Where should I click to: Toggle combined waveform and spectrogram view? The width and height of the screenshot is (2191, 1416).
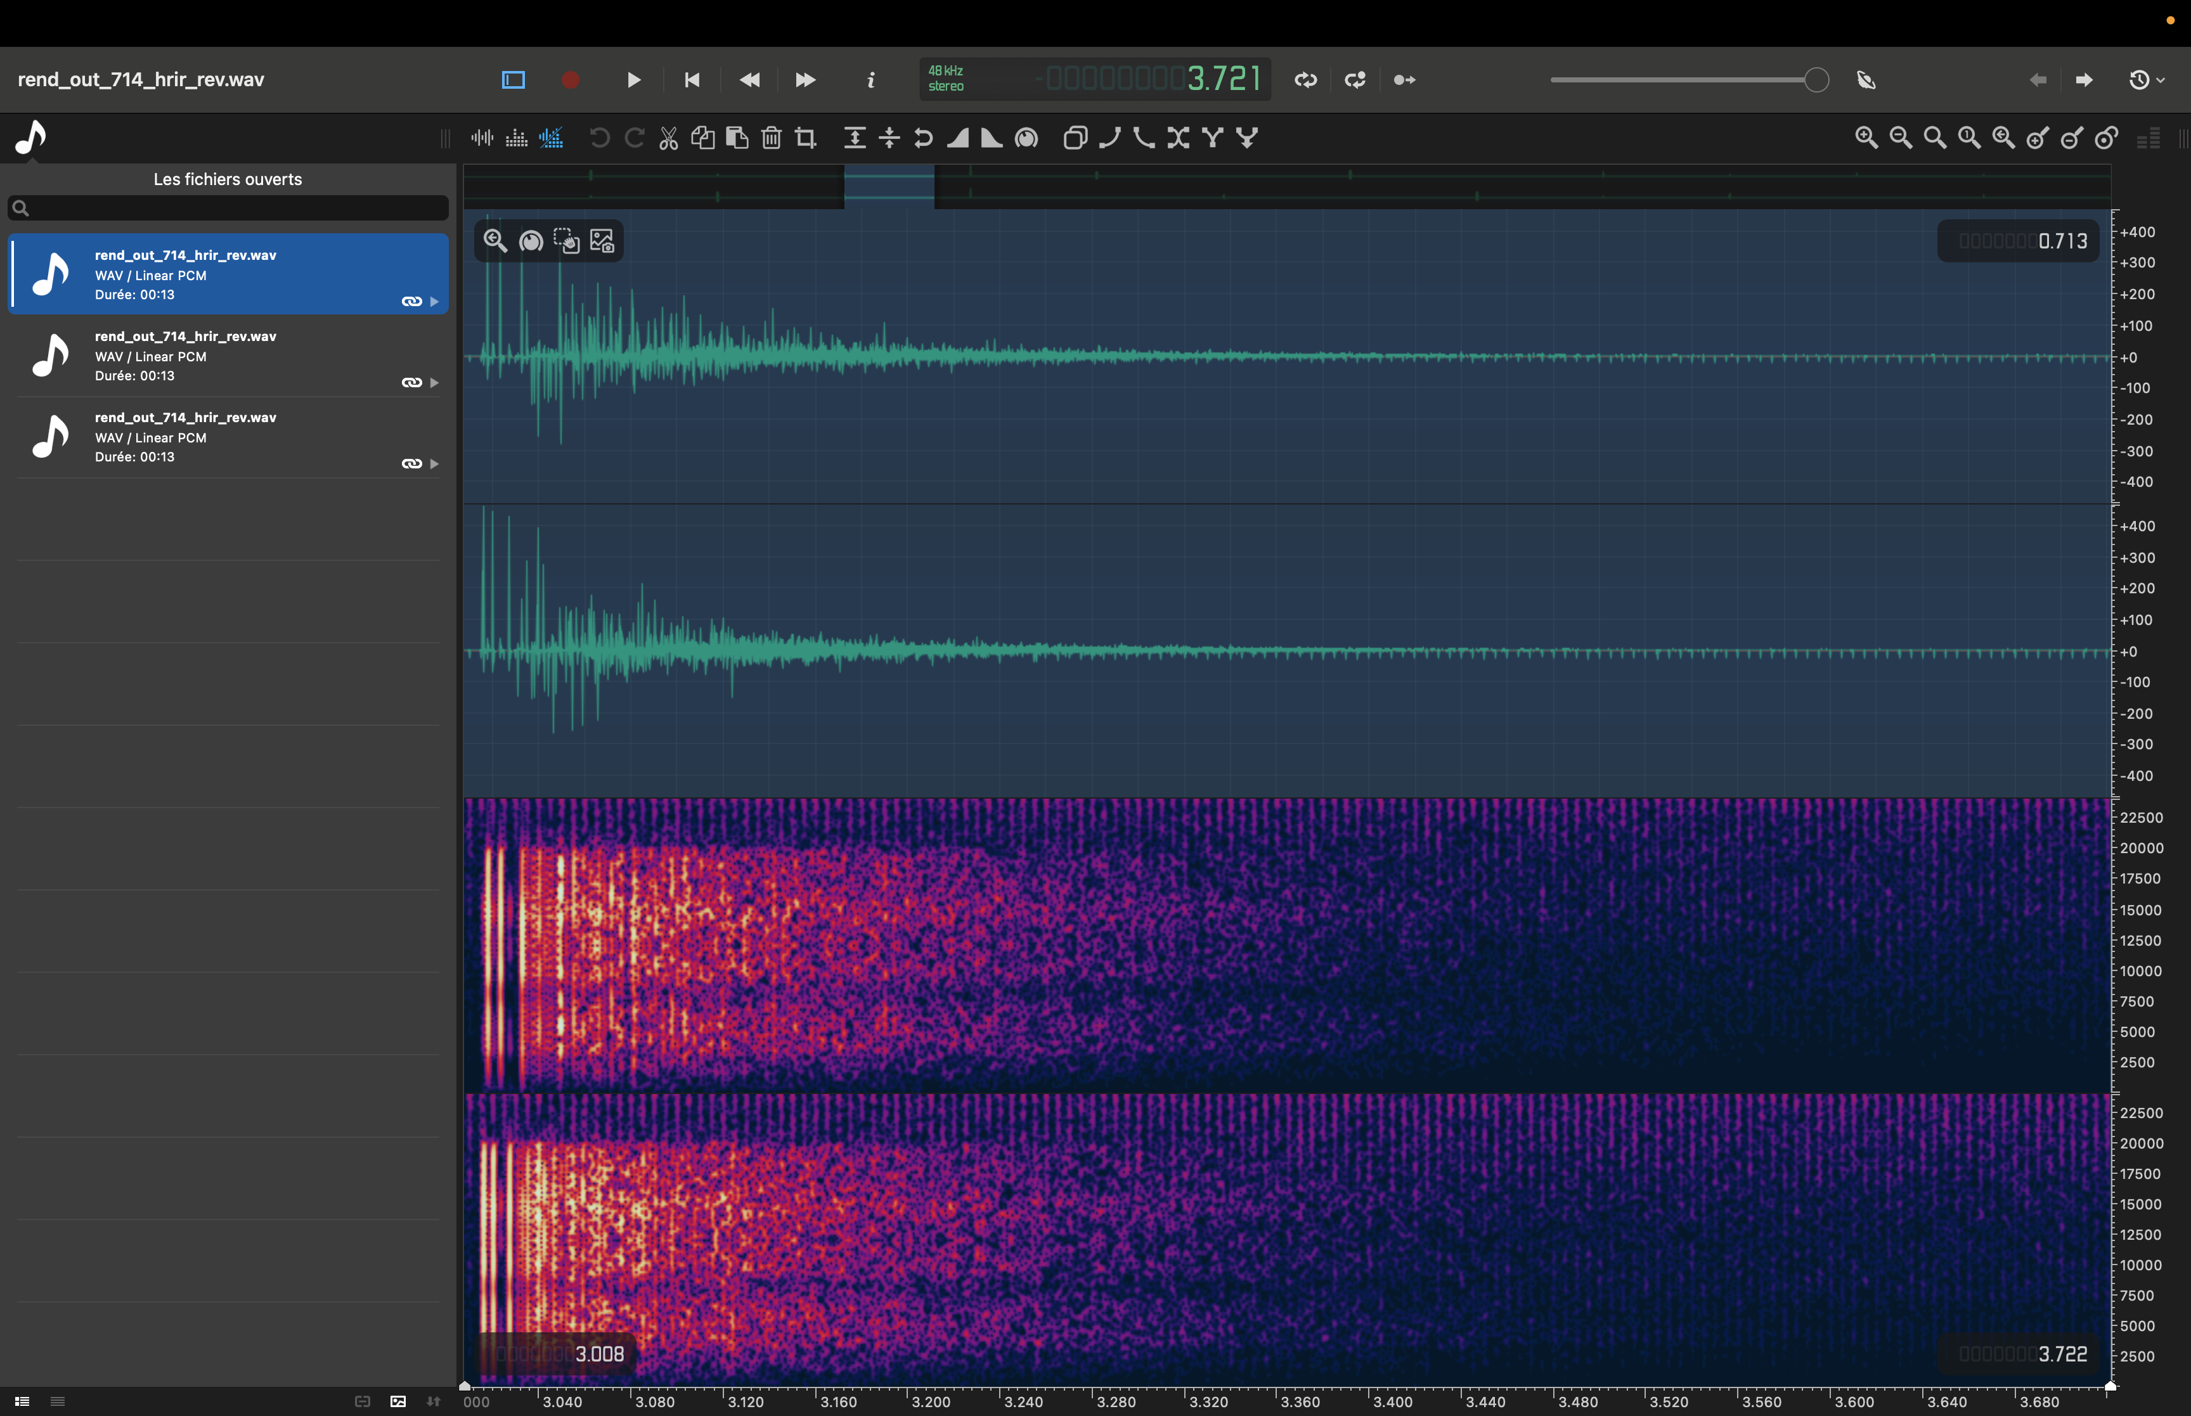pos(551,139)
